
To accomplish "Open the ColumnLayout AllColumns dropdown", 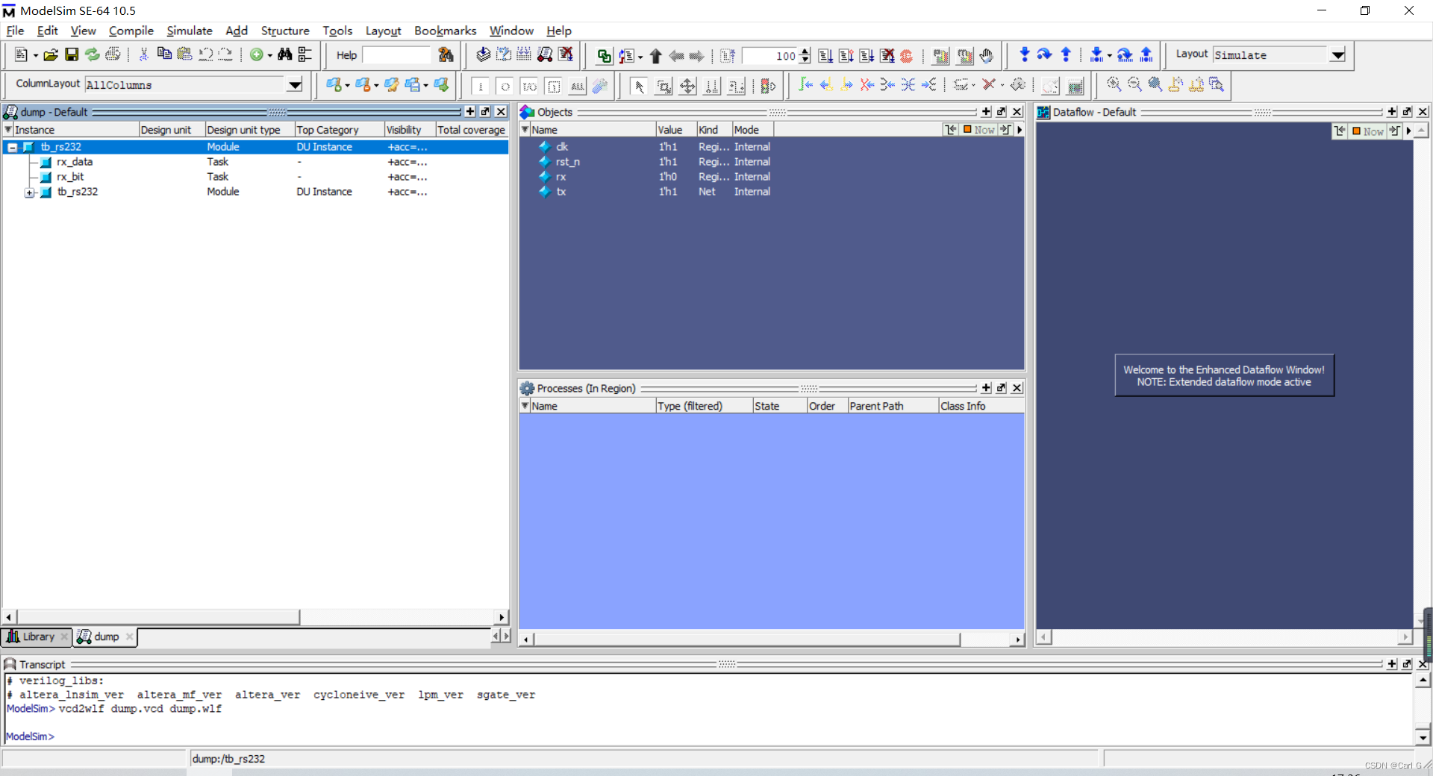I will (295, 85).
